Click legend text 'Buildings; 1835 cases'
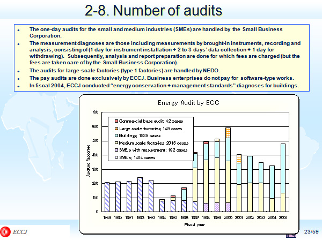This screenshot has width=322, height=241. coord(140,135)
